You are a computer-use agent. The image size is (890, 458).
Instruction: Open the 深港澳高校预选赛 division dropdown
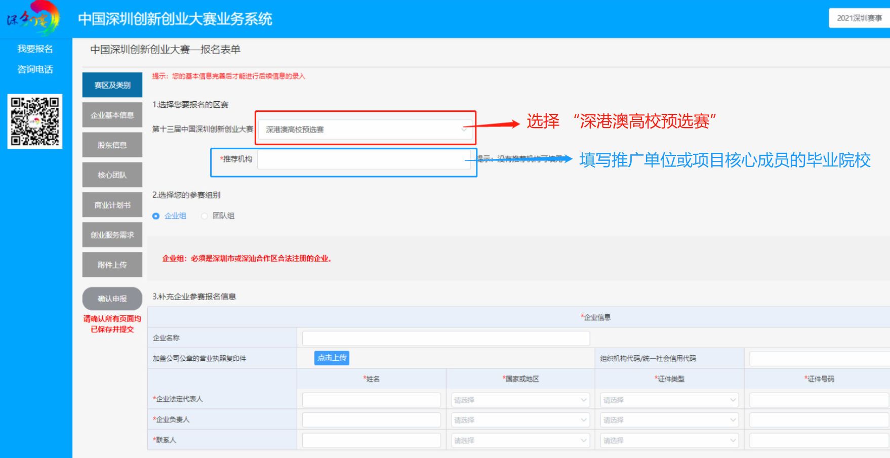point(366,130)
